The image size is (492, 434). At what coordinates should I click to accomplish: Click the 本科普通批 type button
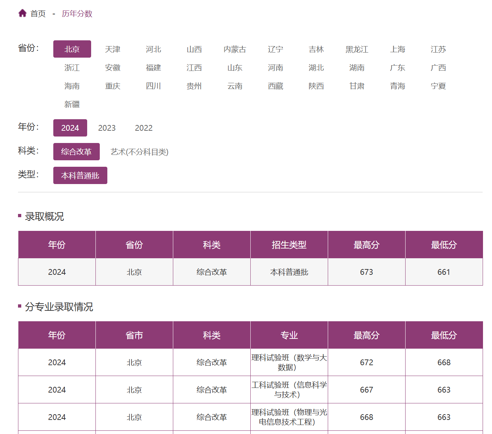[80, 175]
